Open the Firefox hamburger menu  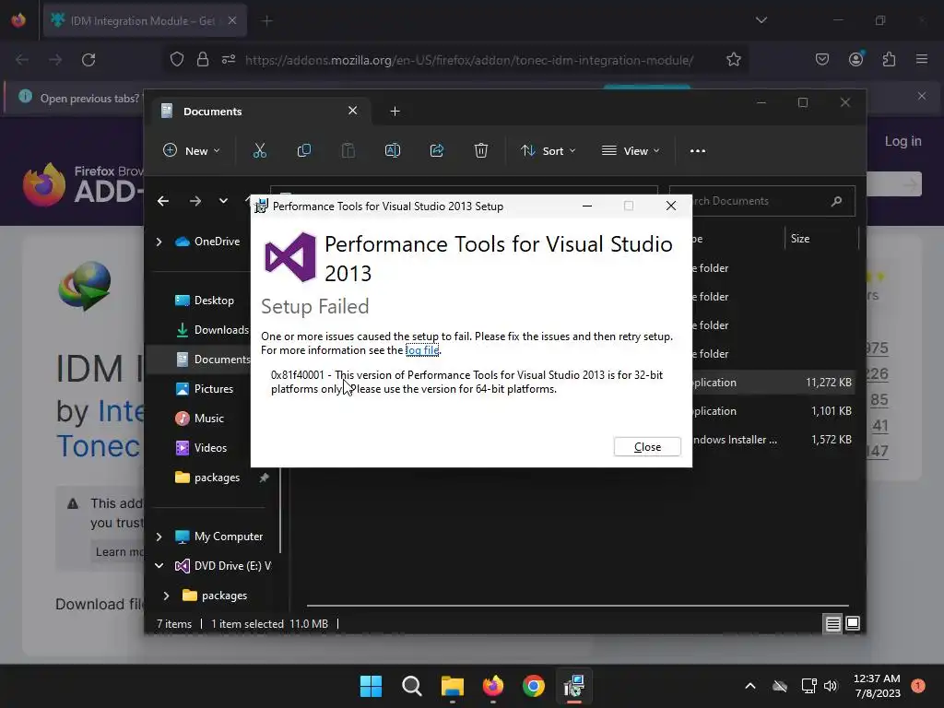pos(921,60)
